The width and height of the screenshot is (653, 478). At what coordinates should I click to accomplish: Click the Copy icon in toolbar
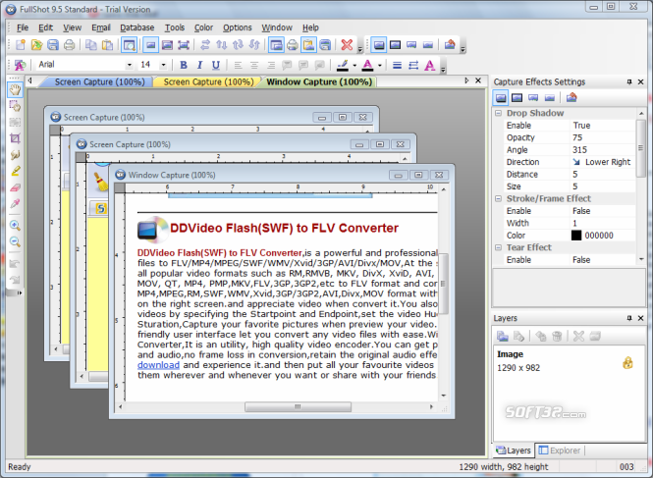90,44
